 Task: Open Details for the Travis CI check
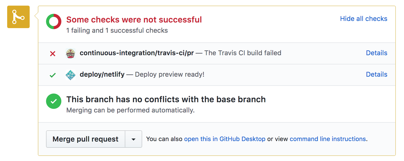point(376,53)
